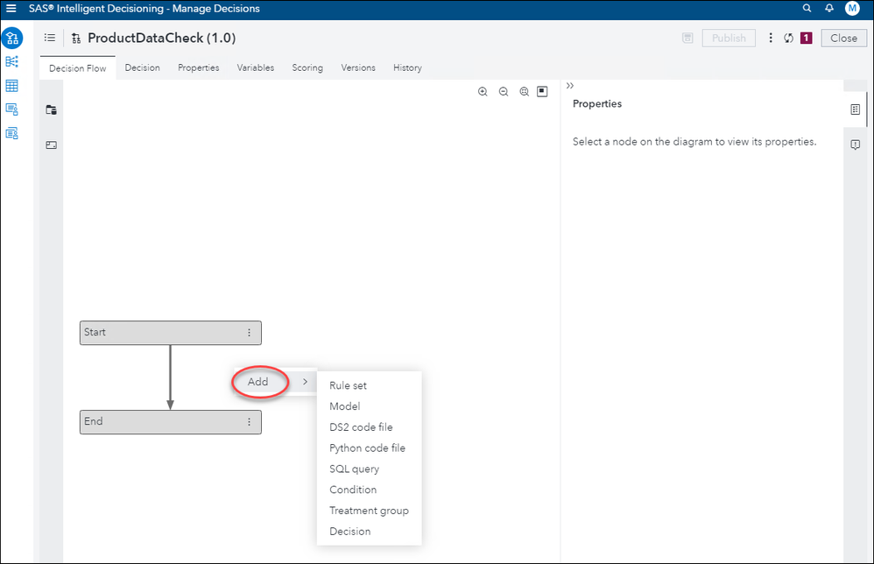874x564 pixels.
Task: Select Rule set from the submenu
Action: [x=369, y=385]
